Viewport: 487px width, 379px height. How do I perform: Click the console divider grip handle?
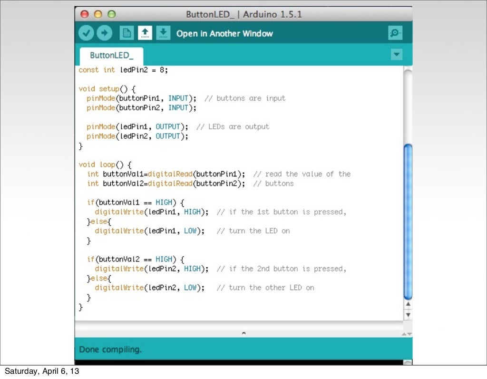pyautogui.click(x=243, y=333)
